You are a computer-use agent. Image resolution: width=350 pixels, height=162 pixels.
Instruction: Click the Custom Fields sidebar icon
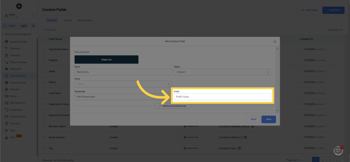[x=7, y=76]
